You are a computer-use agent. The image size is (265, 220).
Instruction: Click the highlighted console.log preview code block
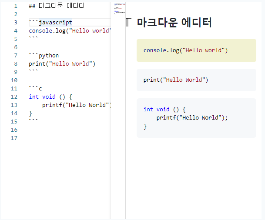(196, 50)
